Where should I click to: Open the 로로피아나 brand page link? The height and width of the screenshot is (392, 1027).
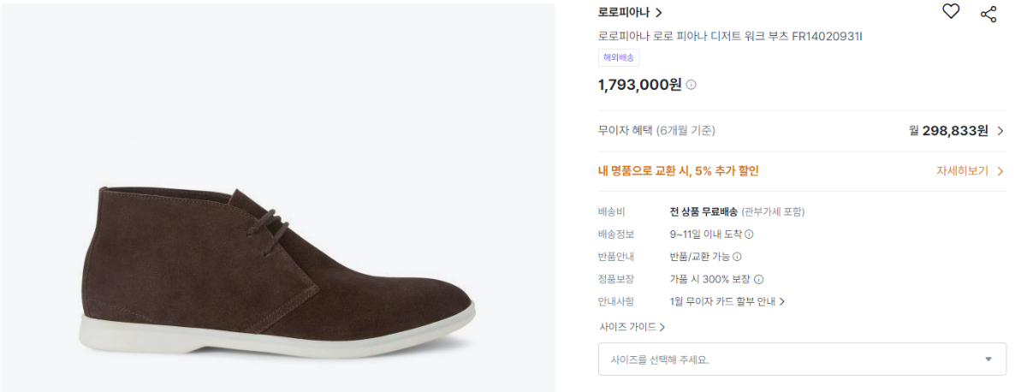coord(630,13)
